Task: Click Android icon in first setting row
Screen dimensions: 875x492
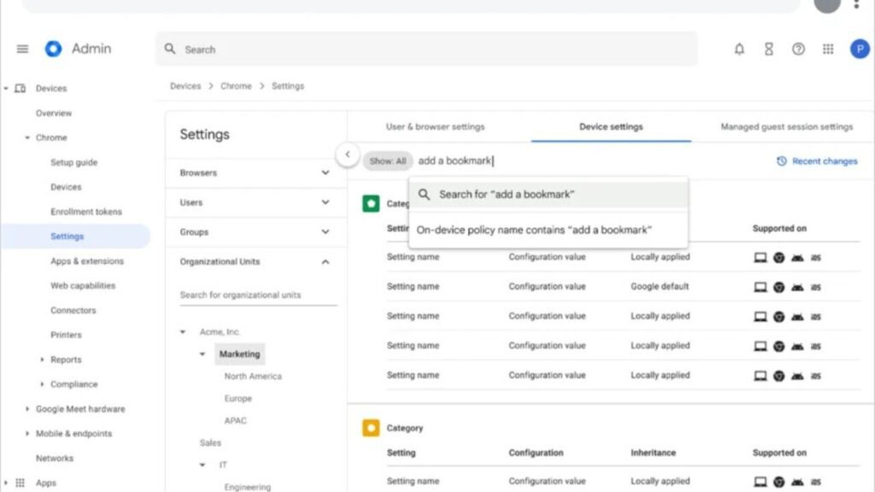Action: pyautogui.click(x=797, y=257)
